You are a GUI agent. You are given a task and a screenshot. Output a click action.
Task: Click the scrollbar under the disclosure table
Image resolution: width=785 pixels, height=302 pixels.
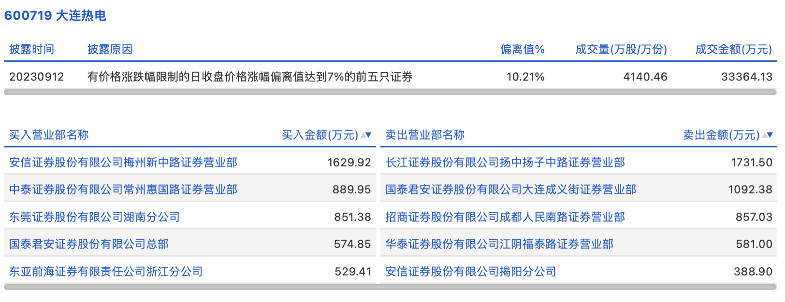click(x=391, y=92)
